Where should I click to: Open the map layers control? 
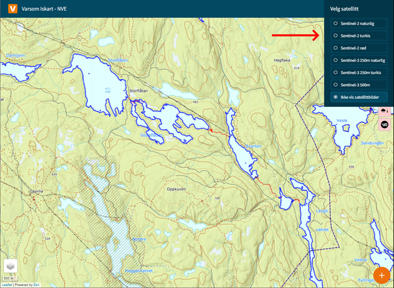pos(11,266)
